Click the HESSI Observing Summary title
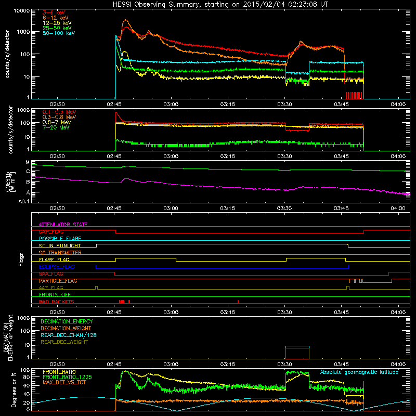 click(x=220, y=5)
